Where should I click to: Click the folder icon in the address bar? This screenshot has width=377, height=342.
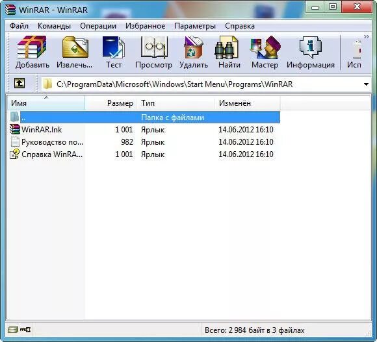pyautogui.click(x=47, y=84)
